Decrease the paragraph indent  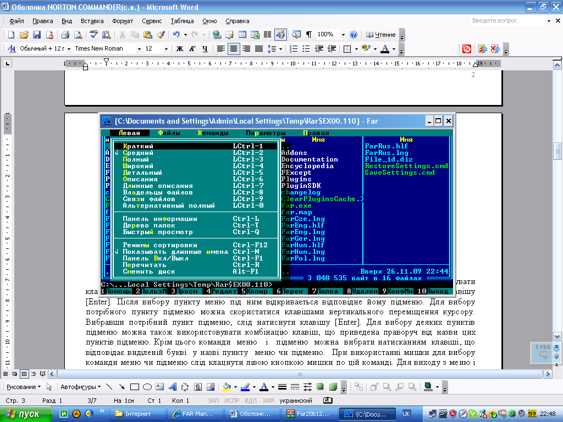(318, 49)
